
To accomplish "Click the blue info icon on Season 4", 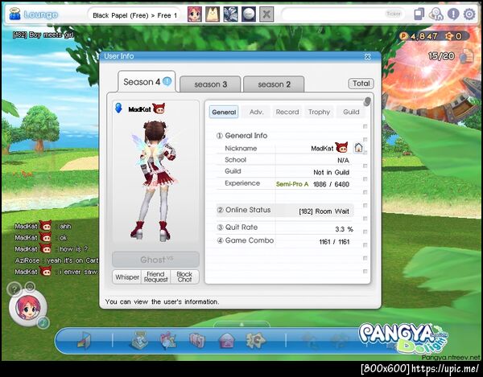I will click(167, 81).
